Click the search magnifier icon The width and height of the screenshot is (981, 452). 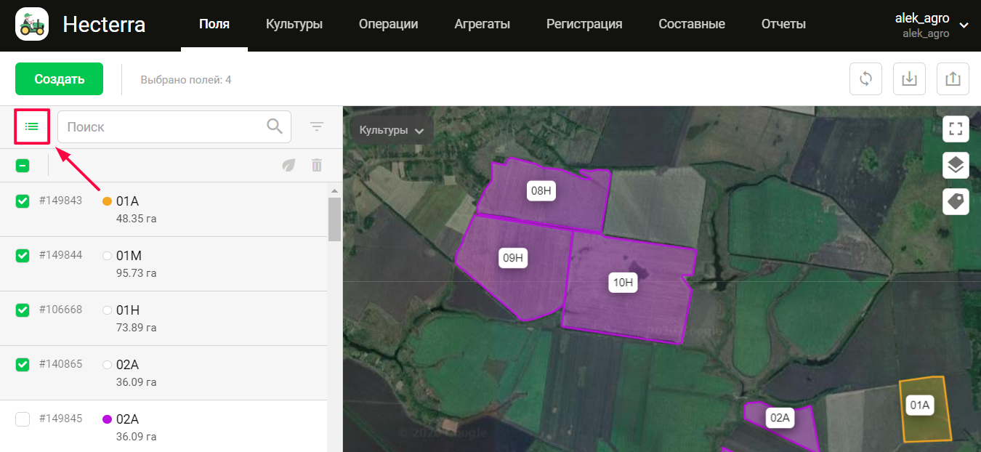pos(275,126)
